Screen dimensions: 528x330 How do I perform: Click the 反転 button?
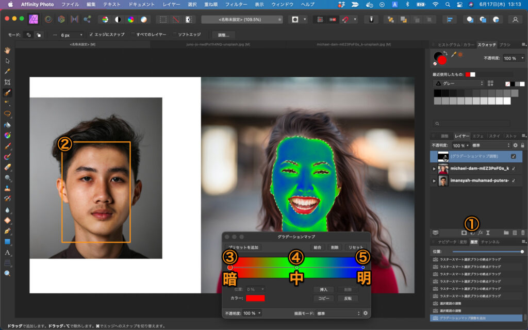(x=348, y=299)
